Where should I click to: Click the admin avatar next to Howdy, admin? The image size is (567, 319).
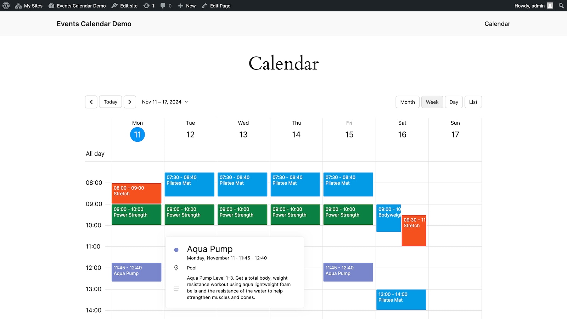550,6
